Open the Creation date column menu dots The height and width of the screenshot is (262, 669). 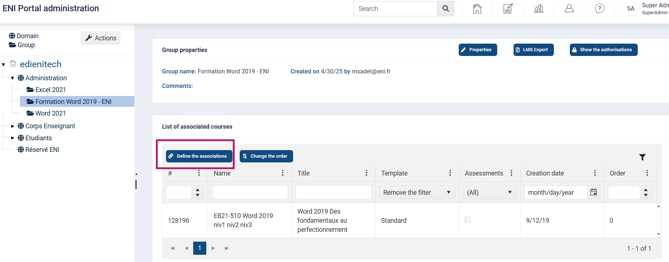[595, 173]
